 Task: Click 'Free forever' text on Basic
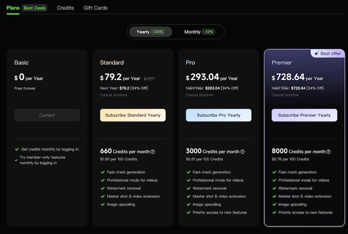[25, 88]
